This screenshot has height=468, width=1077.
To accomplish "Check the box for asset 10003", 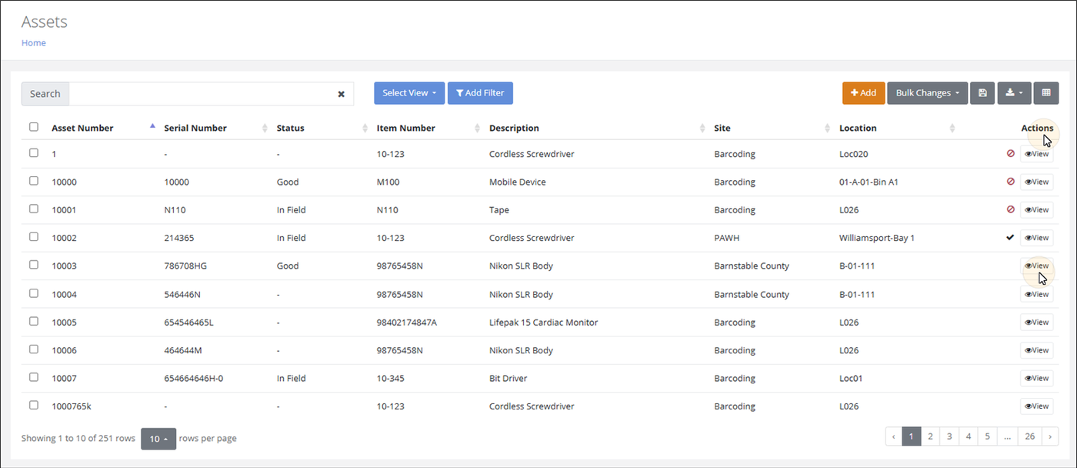I will point(34,265).
